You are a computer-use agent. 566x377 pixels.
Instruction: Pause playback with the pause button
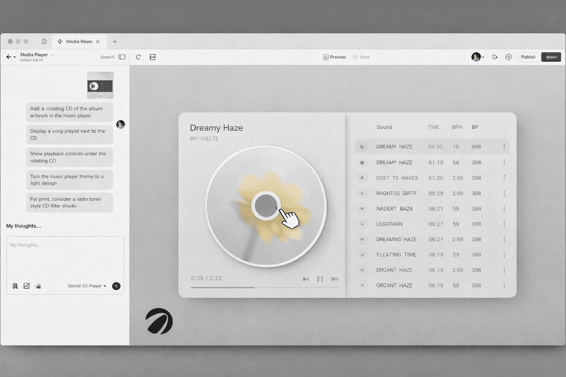pyautogui.click(x=320, y=279)
